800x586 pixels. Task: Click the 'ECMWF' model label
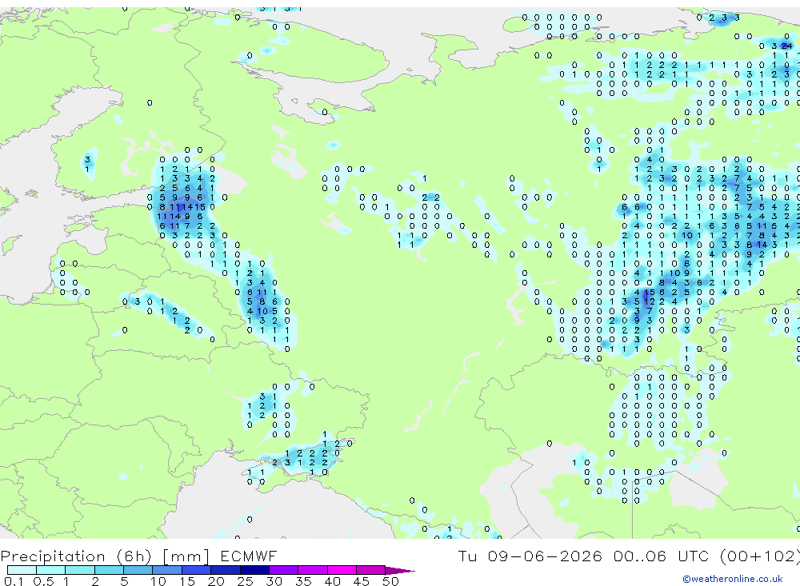(x=249, y=556)
